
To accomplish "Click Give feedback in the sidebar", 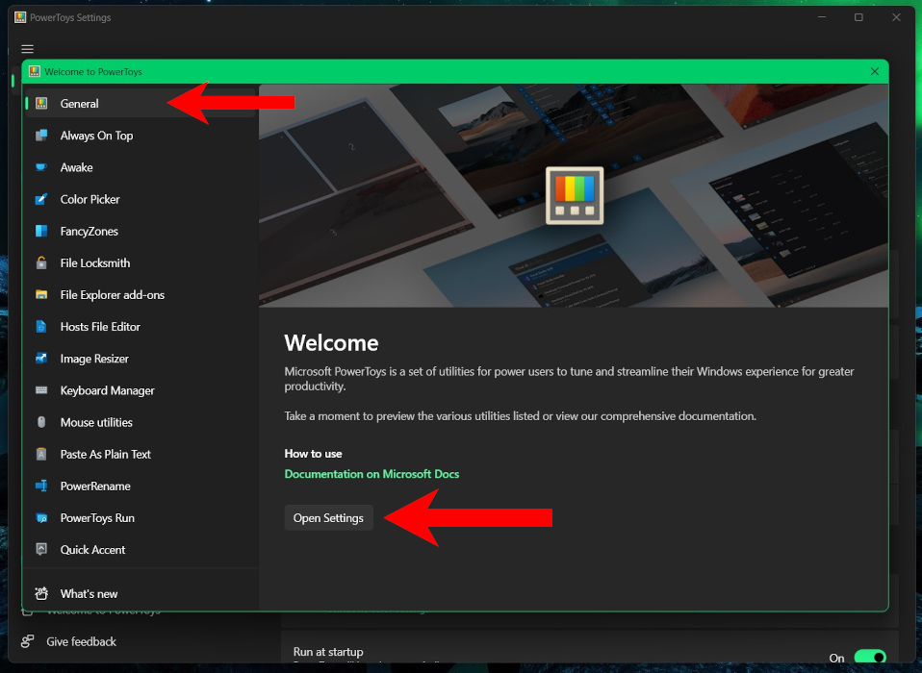I will click(x=81, y=641).
